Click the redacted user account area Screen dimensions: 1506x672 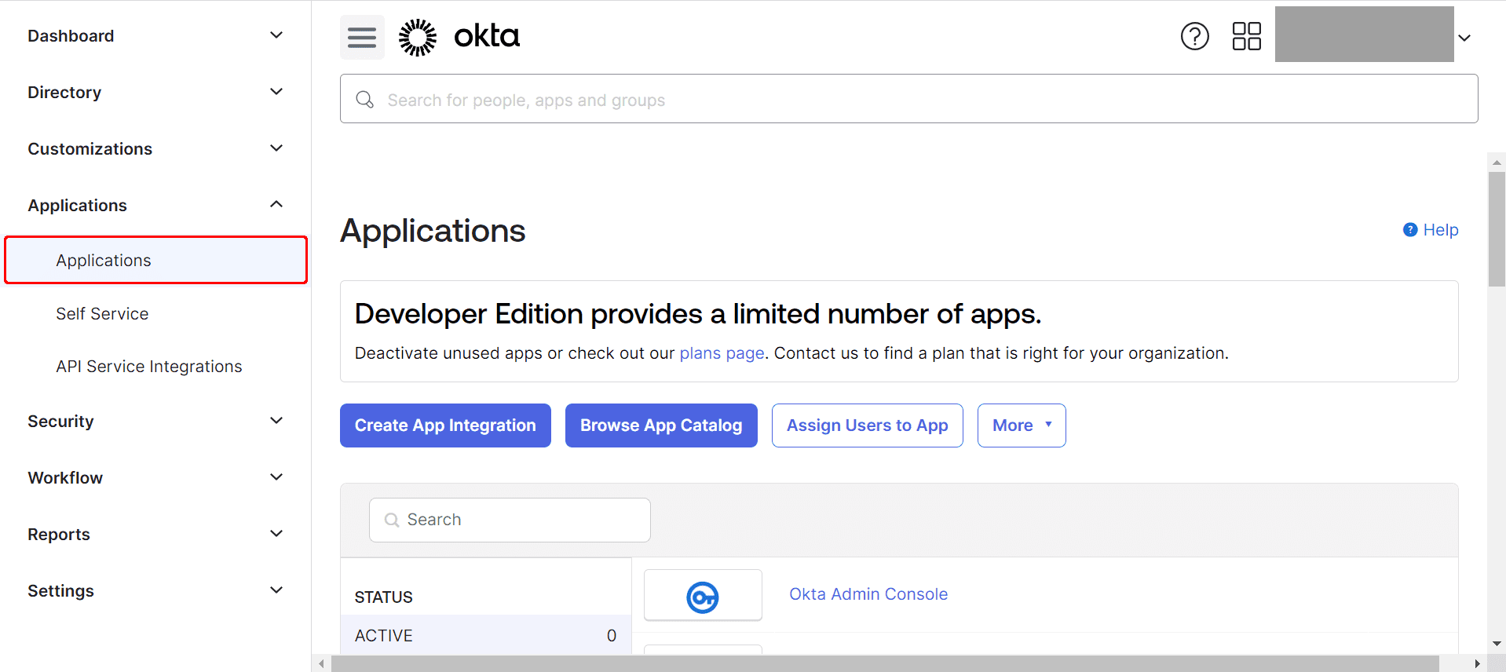click(1365, 35)
